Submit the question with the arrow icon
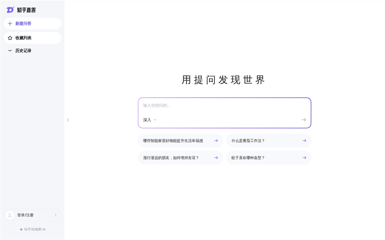 (304, 120)
